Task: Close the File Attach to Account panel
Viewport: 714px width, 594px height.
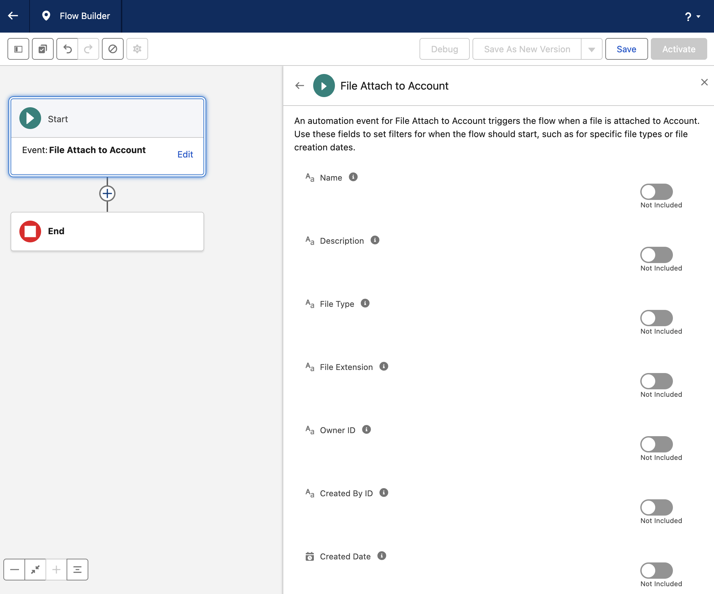Action: coord(704,82)
